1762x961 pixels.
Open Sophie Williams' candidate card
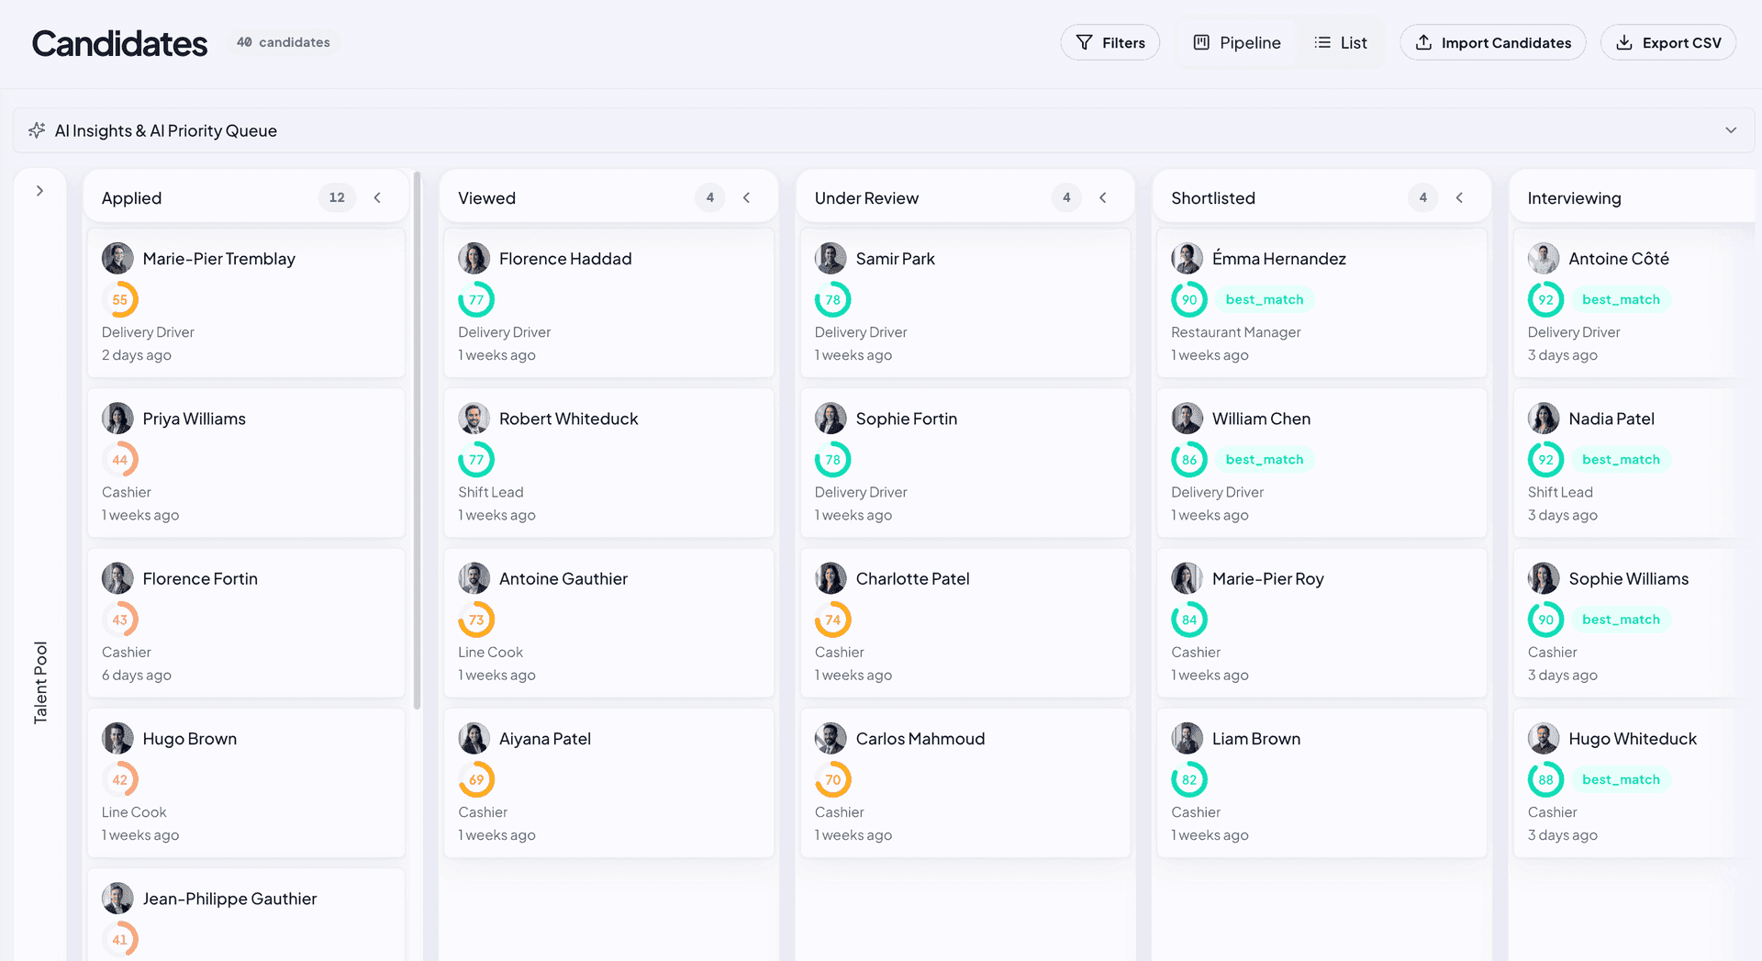pos(1634,623)
